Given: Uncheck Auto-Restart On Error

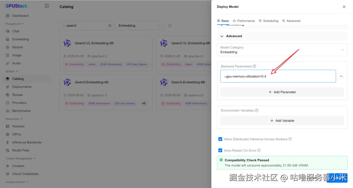Looking at the screenshot, I should (x=220, y=150).
